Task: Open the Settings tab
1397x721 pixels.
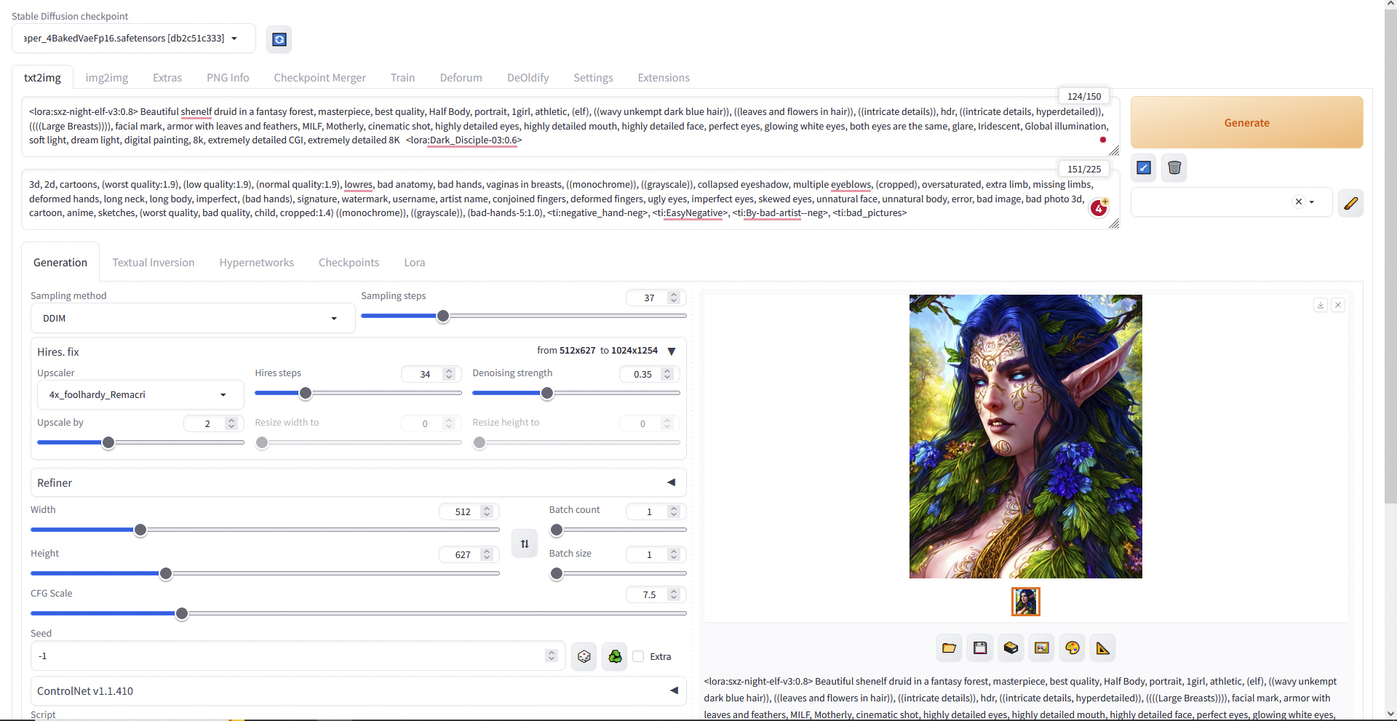Action: pos(593,78)
